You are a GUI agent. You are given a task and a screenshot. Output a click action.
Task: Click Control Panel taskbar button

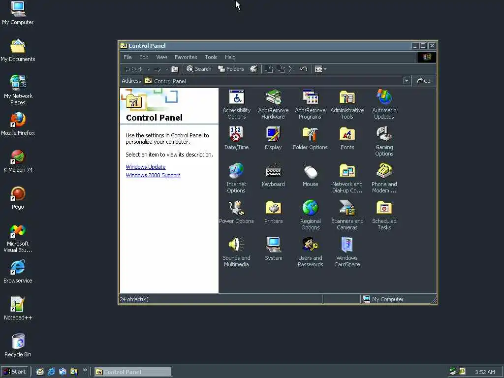(x=133, y=372)
